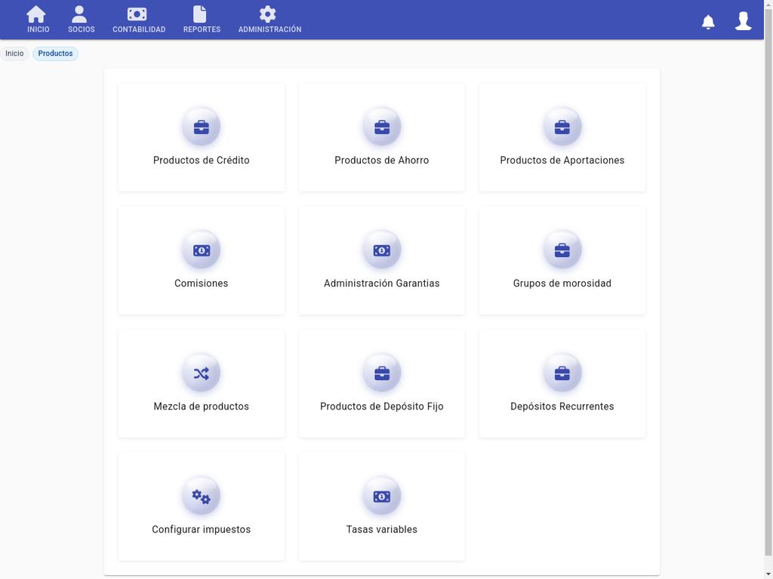Select the Productos breadcrumb chip
The height and width of the screenshot is (579, 773).
[55, 54]
